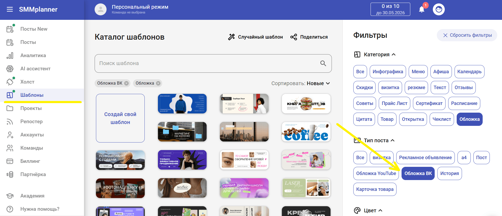The height and width of the screenshot is (216, 502).
Task: Click the Посты New calendar icon
Action: click(10, 29)
